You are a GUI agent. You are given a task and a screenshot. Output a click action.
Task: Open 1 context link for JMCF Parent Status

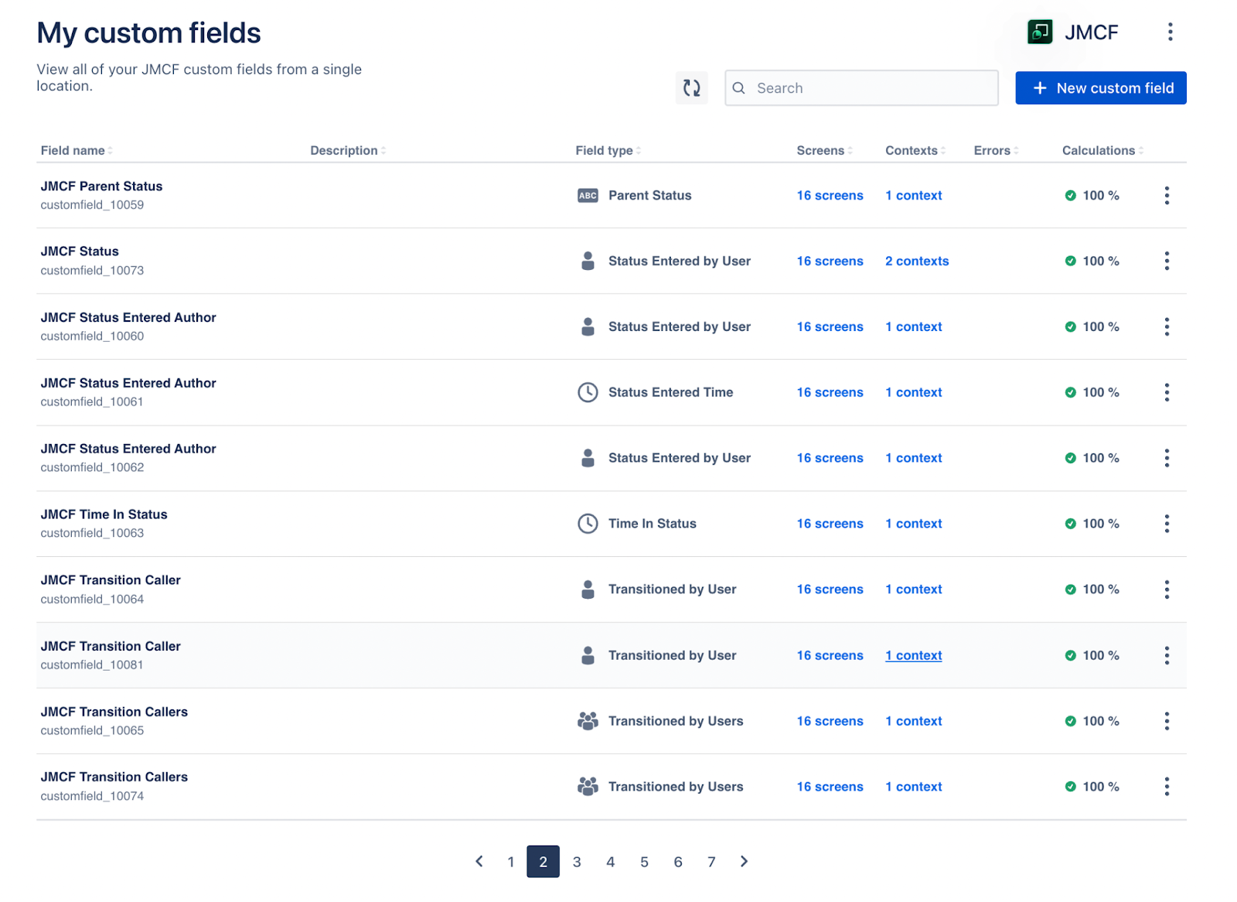click(x=914, y=196)
